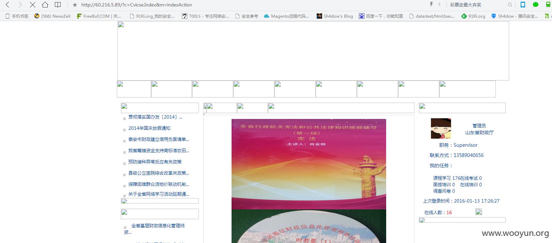Image resolution: width=552 pixels, height=243 pixels.
Task: Open link 预防接种异常反应有关政策
Action: pyautogui.click(x=155, y=162)
